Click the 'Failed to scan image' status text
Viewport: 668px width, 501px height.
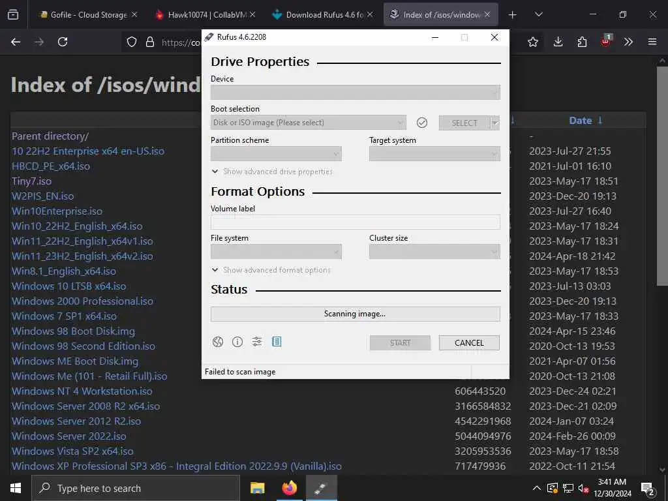point(240,372)
